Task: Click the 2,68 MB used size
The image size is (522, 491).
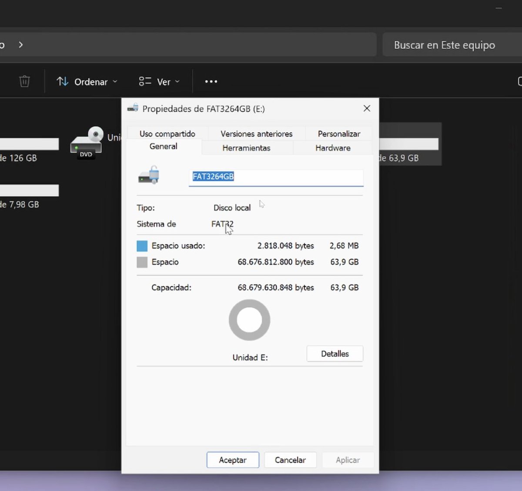Action: [344, 245]
